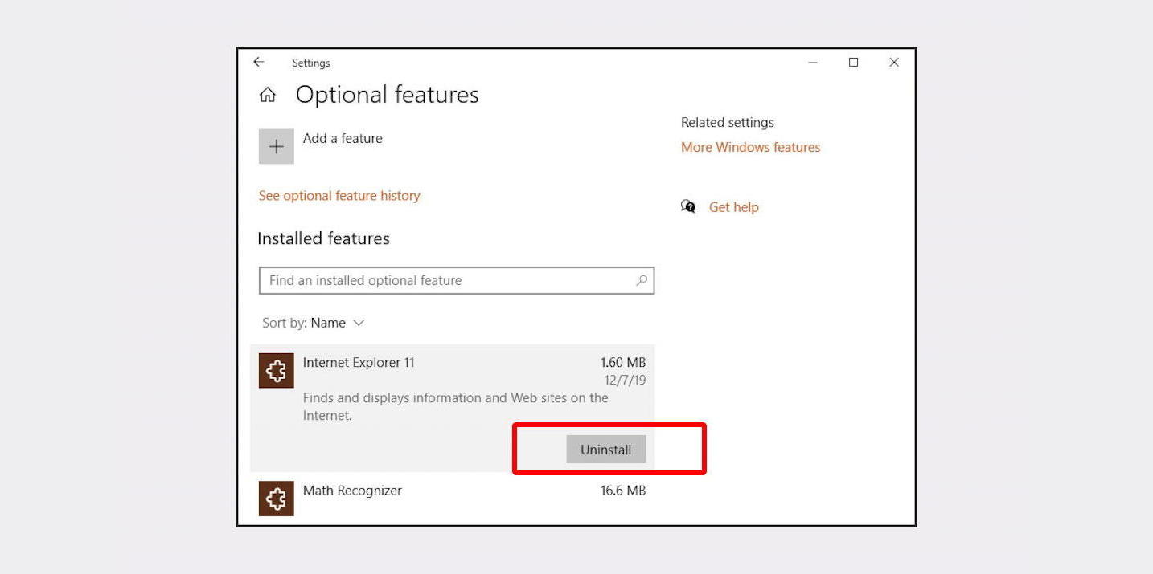1153x574 pixels.
Task: Click the Math Recognizer puzzle-piece icon
Action: [x=276, y=499]
